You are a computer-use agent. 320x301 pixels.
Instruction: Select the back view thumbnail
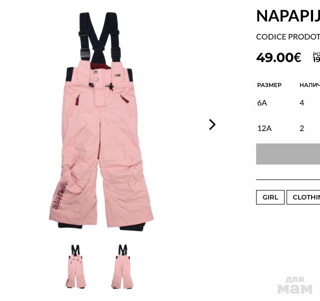(122, 266)
